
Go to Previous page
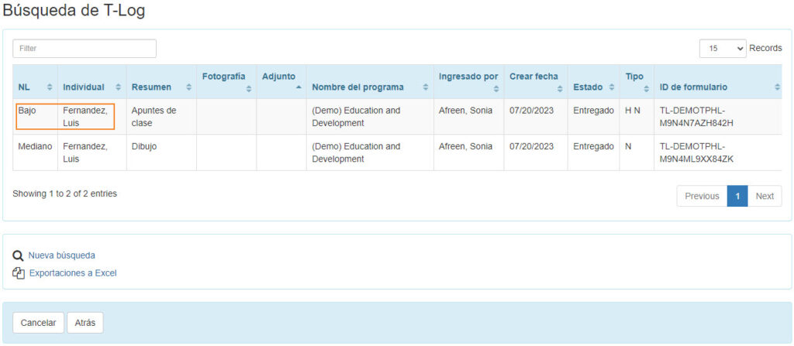[702, 197]
